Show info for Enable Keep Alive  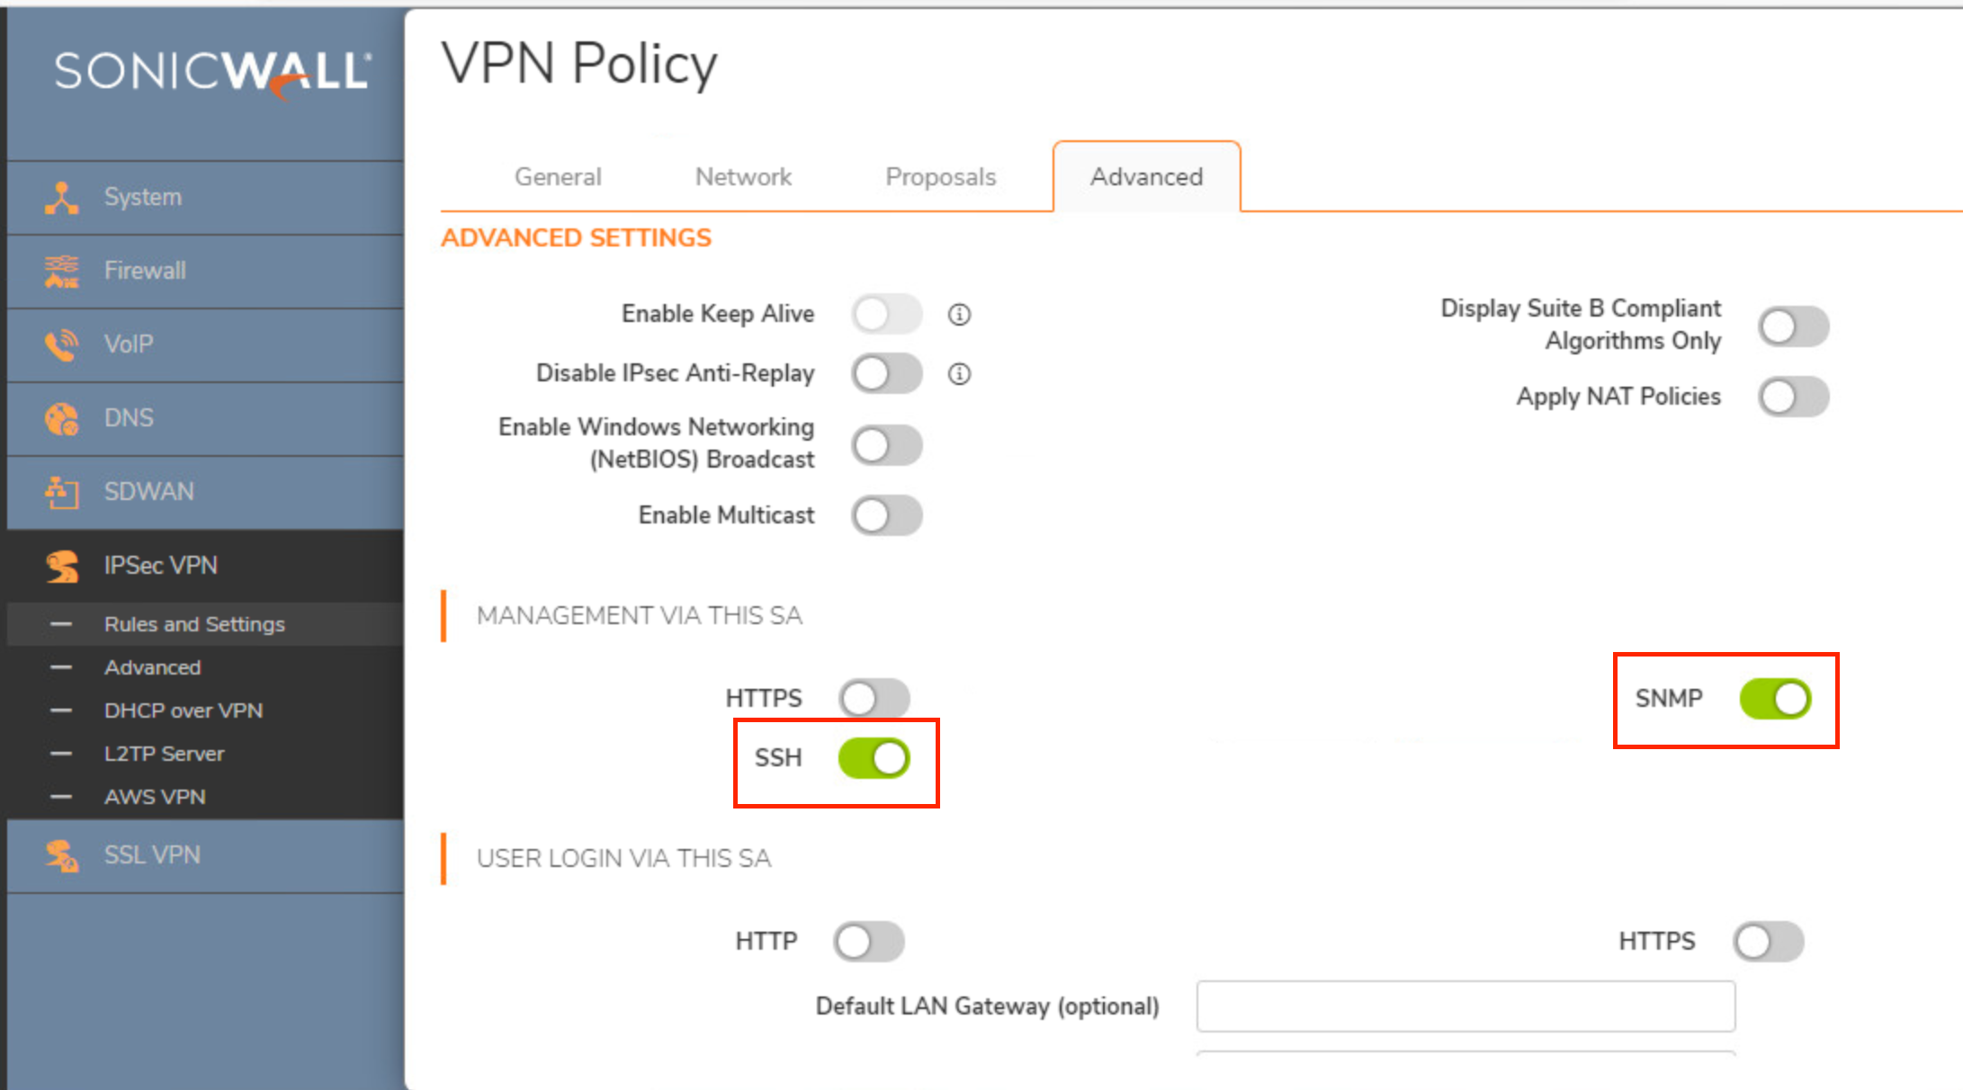pos(959,315)
